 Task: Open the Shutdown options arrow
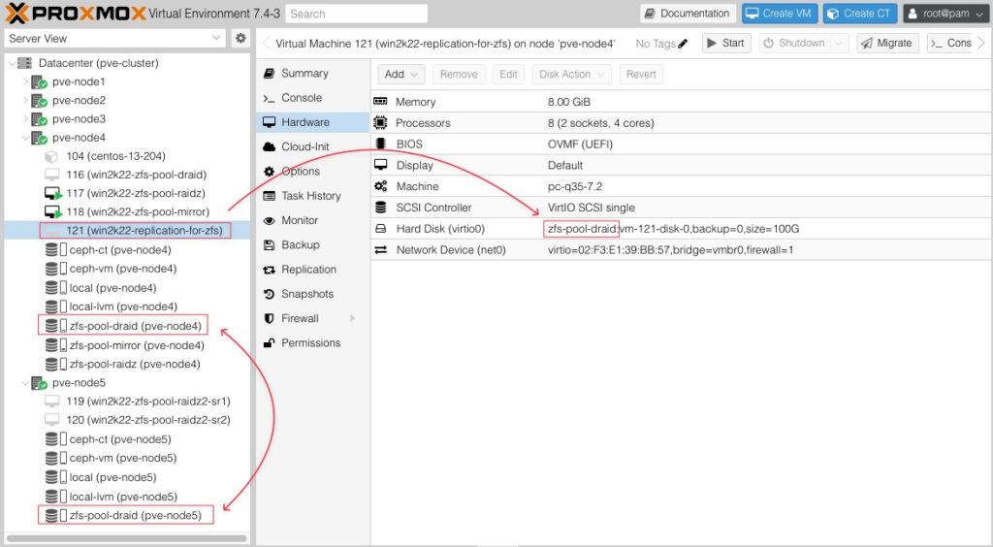click(839, 43)
